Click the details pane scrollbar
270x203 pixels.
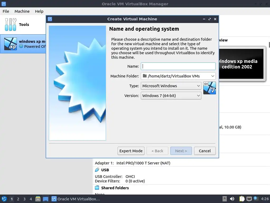pyautogui.click(x=269, y=44)
